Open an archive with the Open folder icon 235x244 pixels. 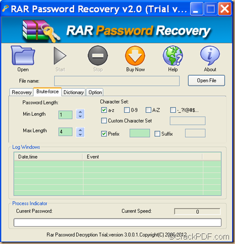[x=23, y=55]
